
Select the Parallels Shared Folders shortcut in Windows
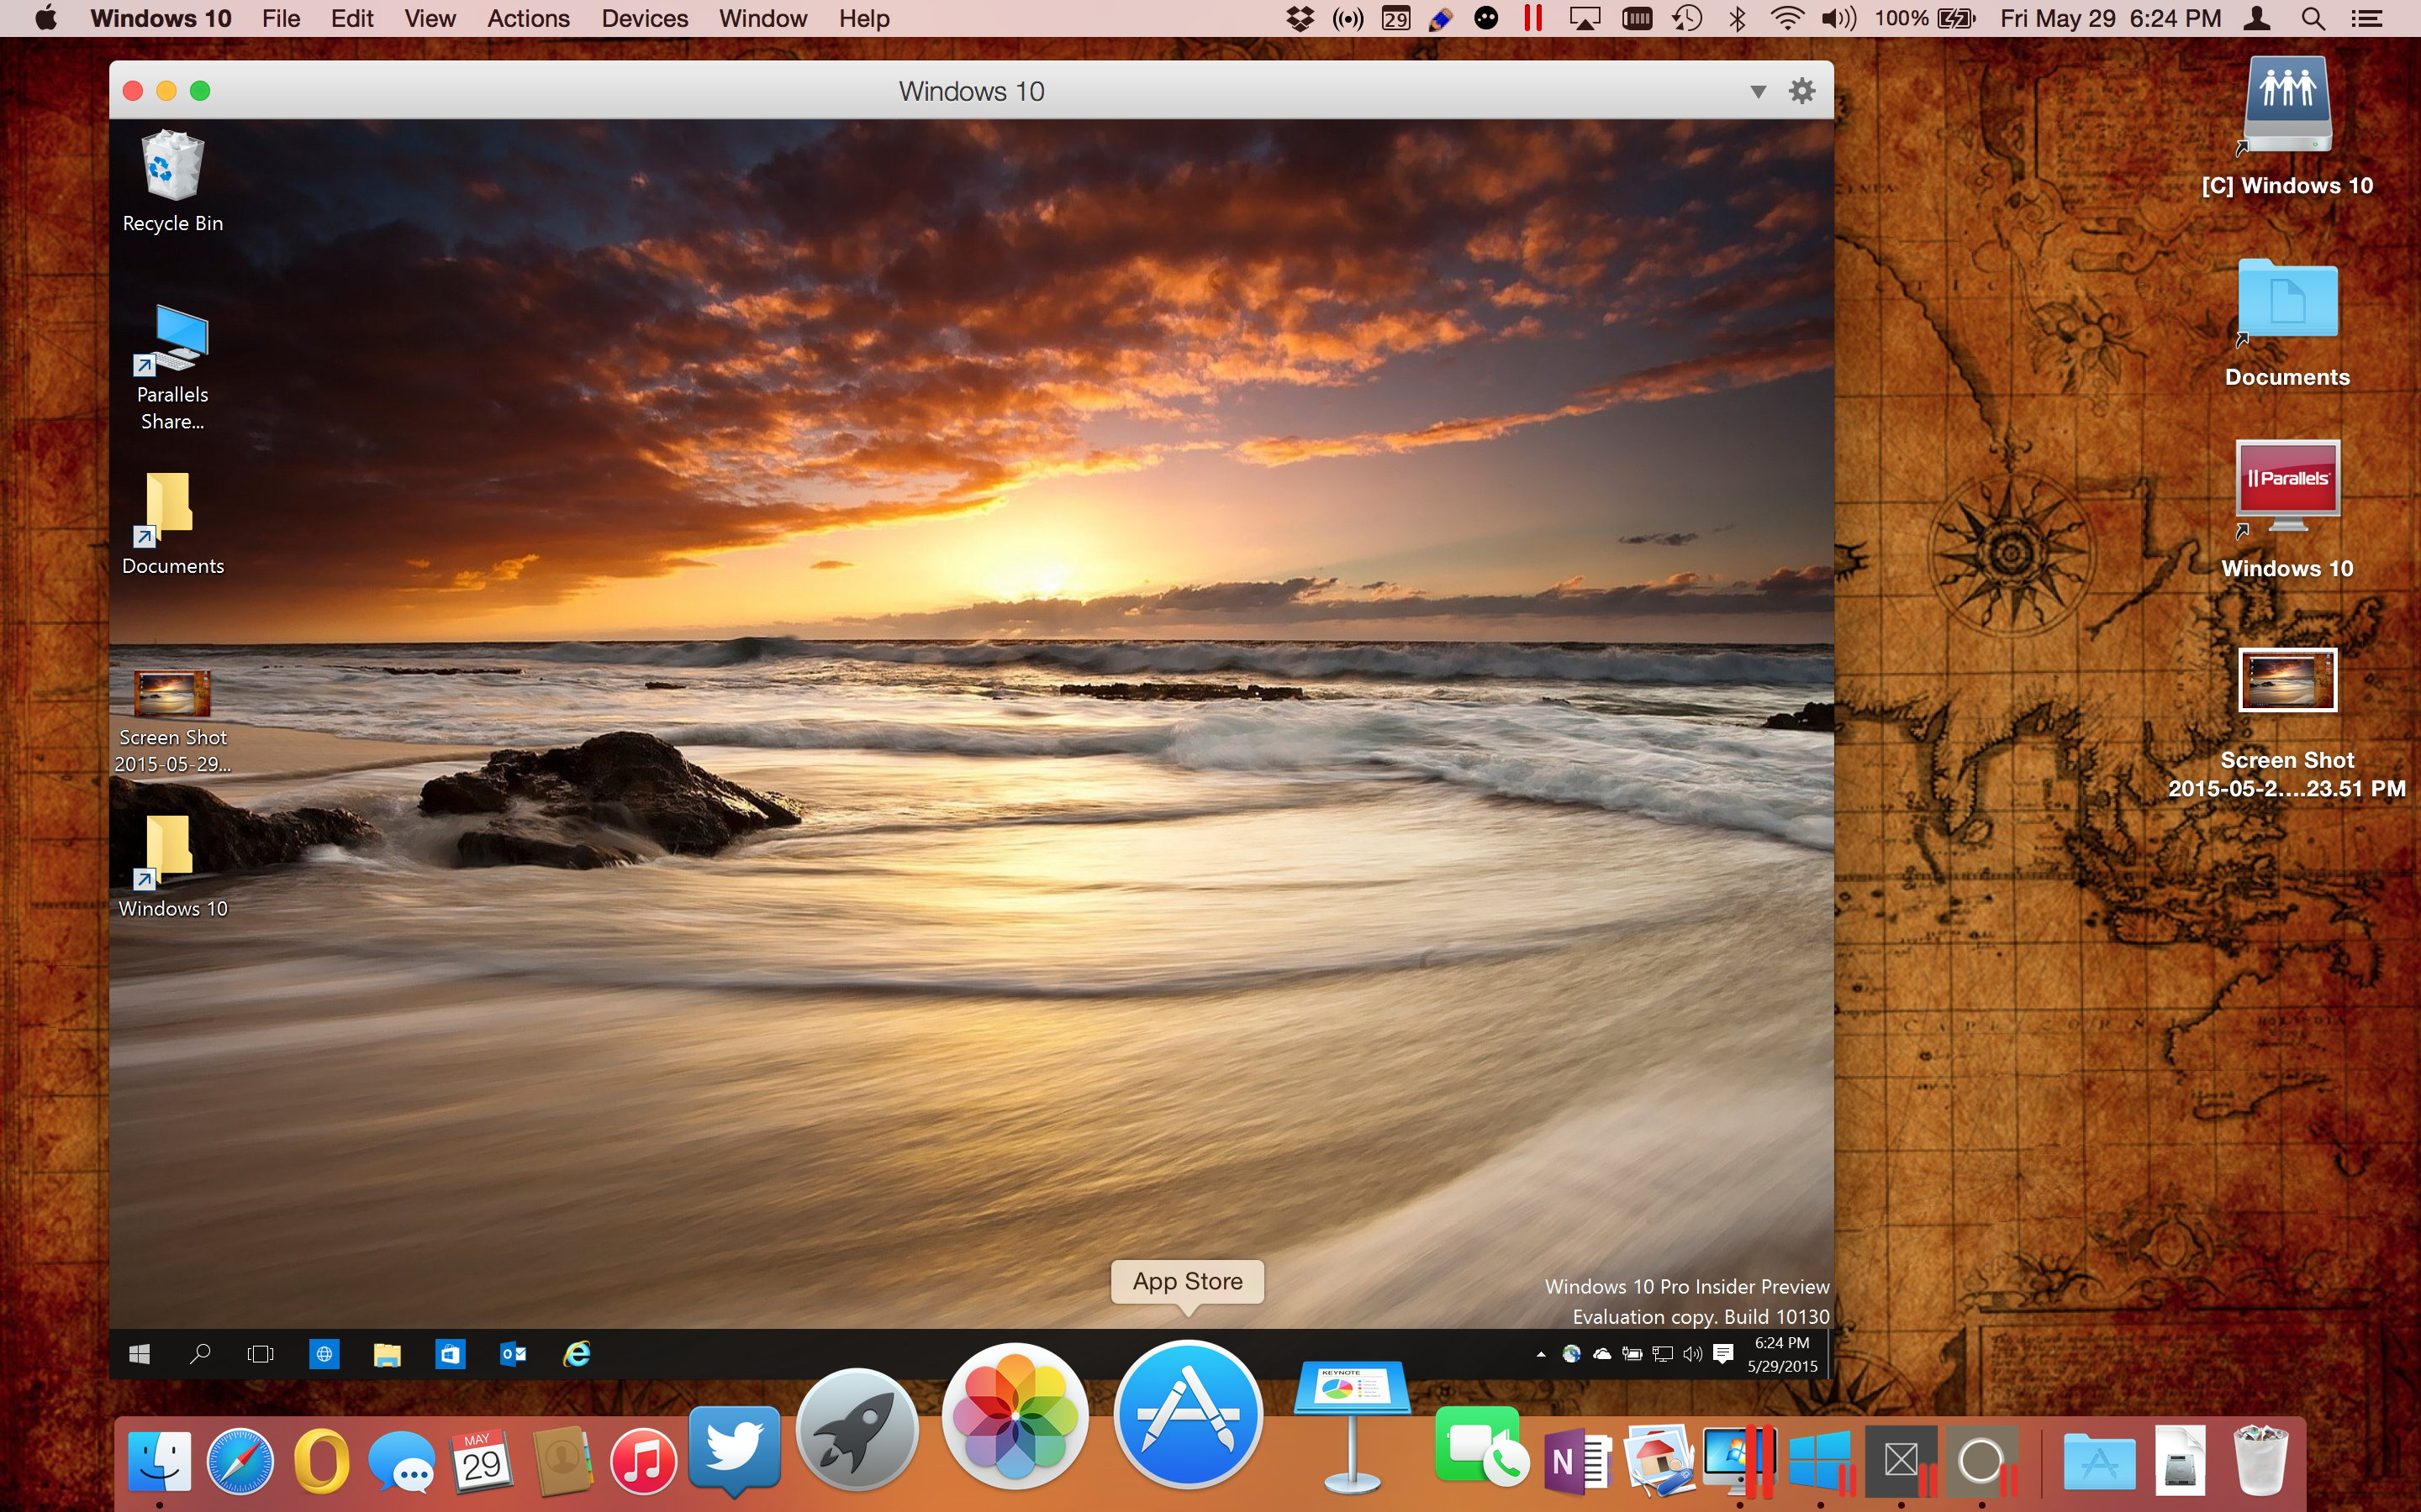pos(173,368)
